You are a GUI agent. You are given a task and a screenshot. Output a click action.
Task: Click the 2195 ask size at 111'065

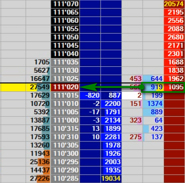point(174,12)
